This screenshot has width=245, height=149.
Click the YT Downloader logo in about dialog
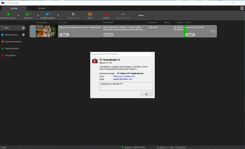(x=95, y=61)
